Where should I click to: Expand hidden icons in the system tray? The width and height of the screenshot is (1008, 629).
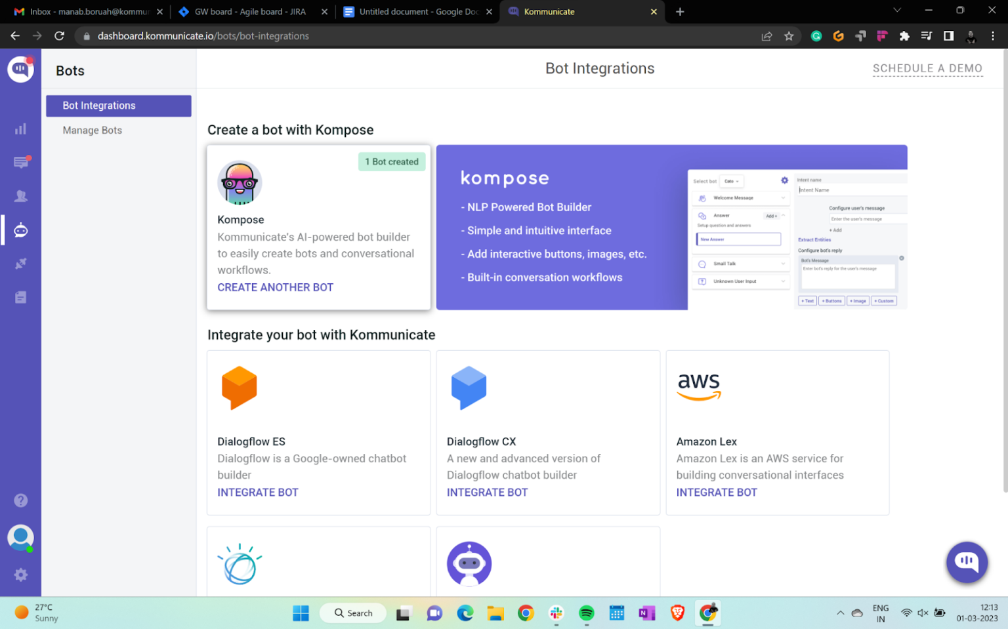(840, 613)
